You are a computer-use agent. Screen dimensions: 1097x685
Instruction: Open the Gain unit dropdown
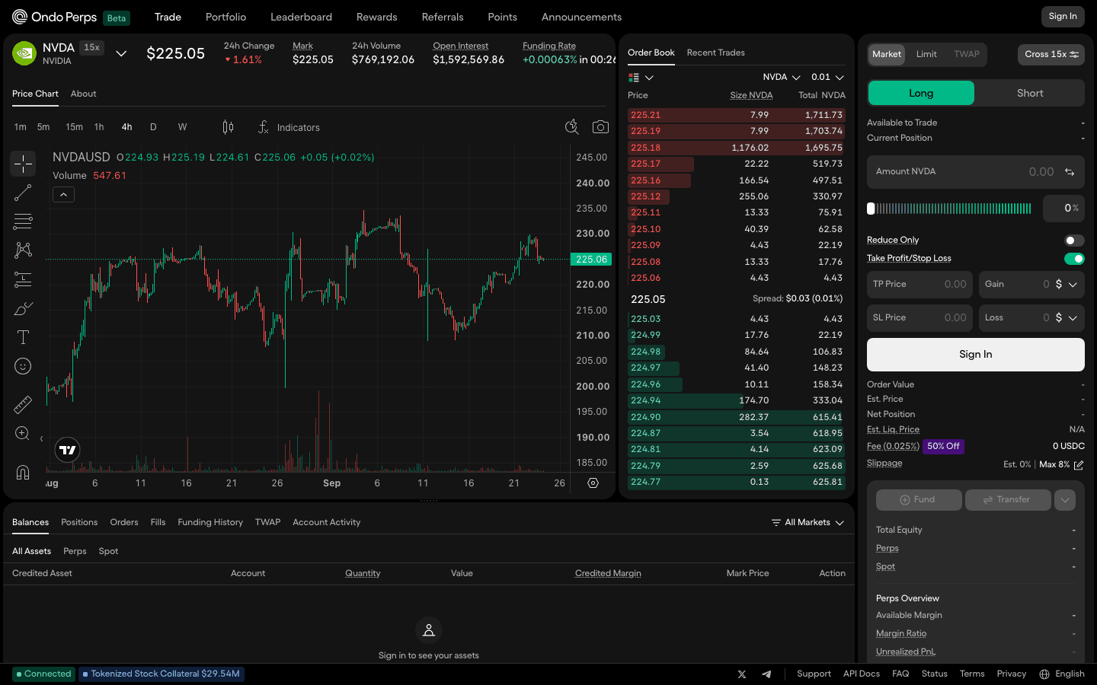point(1066,284)
